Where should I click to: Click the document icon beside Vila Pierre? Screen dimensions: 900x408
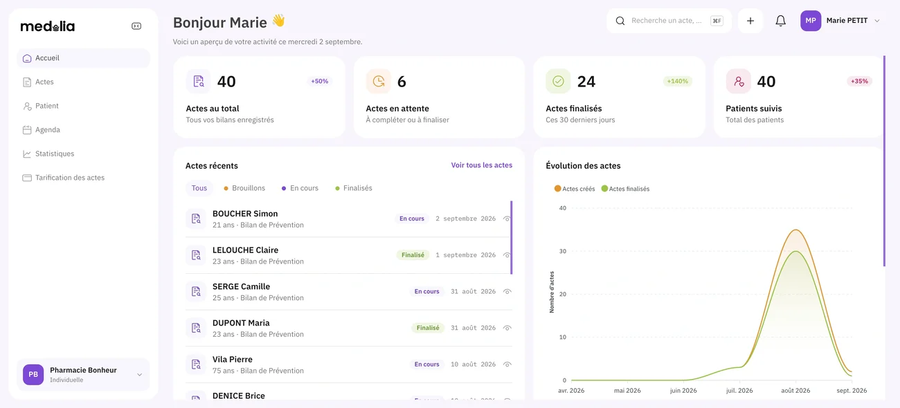point(196,364)
